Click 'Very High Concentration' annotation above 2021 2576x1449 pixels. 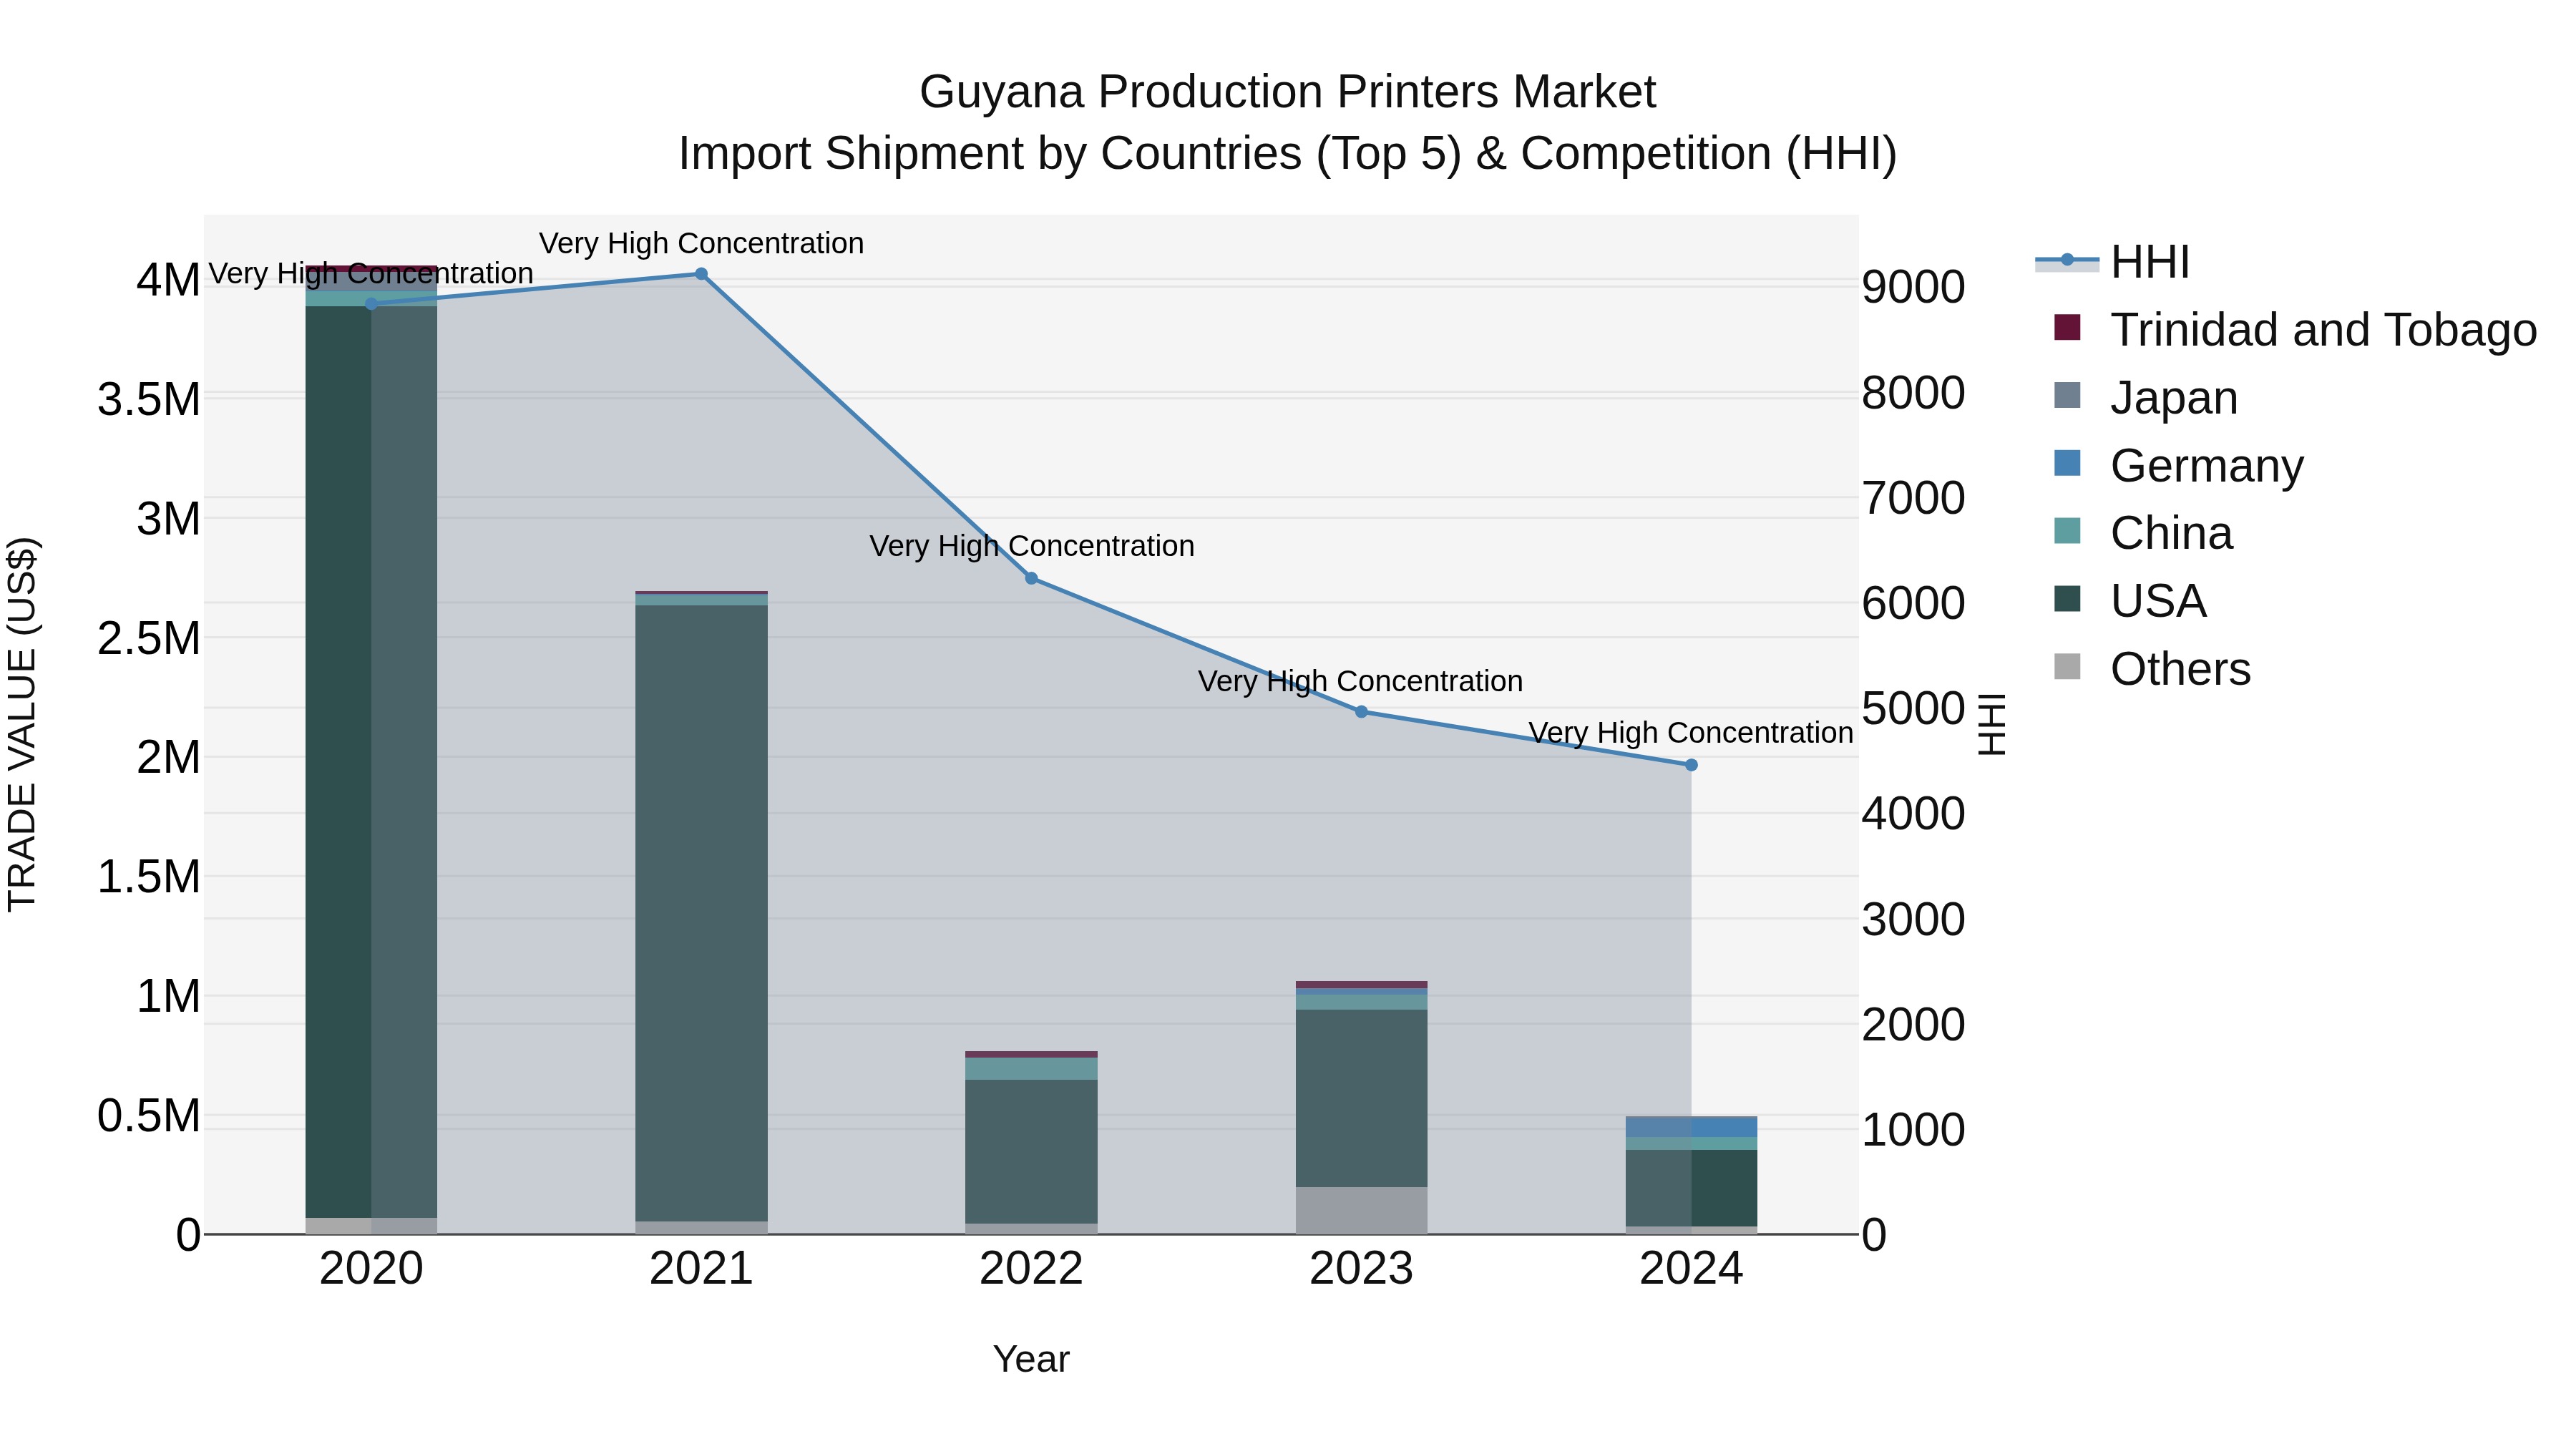tap(701, 243)
